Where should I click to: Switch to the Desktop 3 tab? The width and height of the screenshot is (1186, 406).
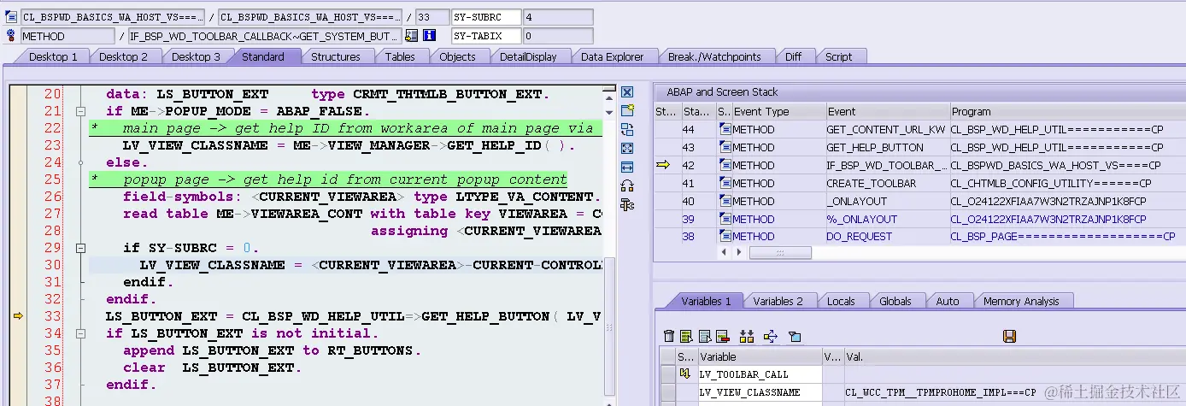tap(196, 56)
